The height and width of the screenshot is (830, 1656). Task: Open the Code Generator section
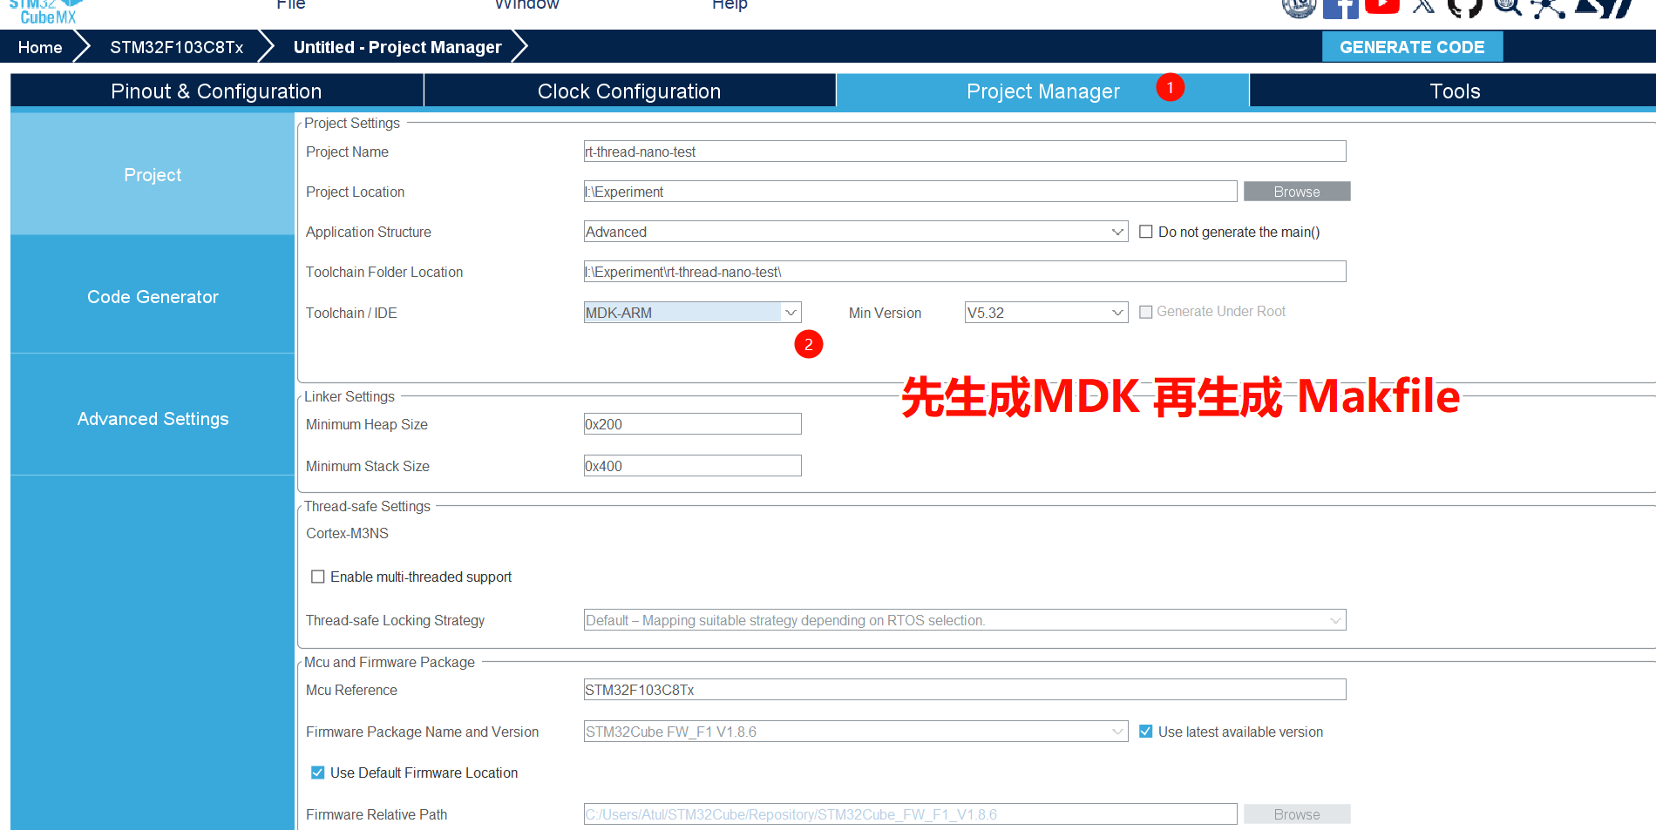pos(153,296)
